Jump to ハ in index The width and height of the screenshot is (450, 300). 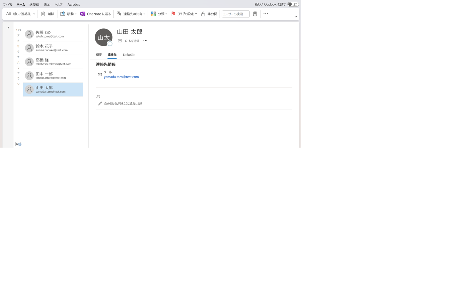(18, 62)
